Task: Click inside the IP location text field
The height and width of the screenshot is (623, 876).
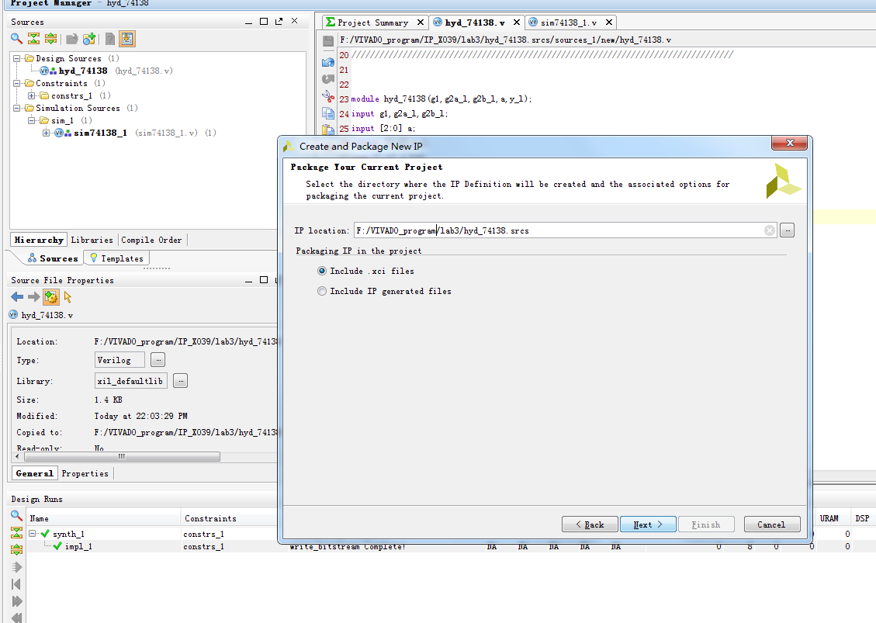Action: 559,230
